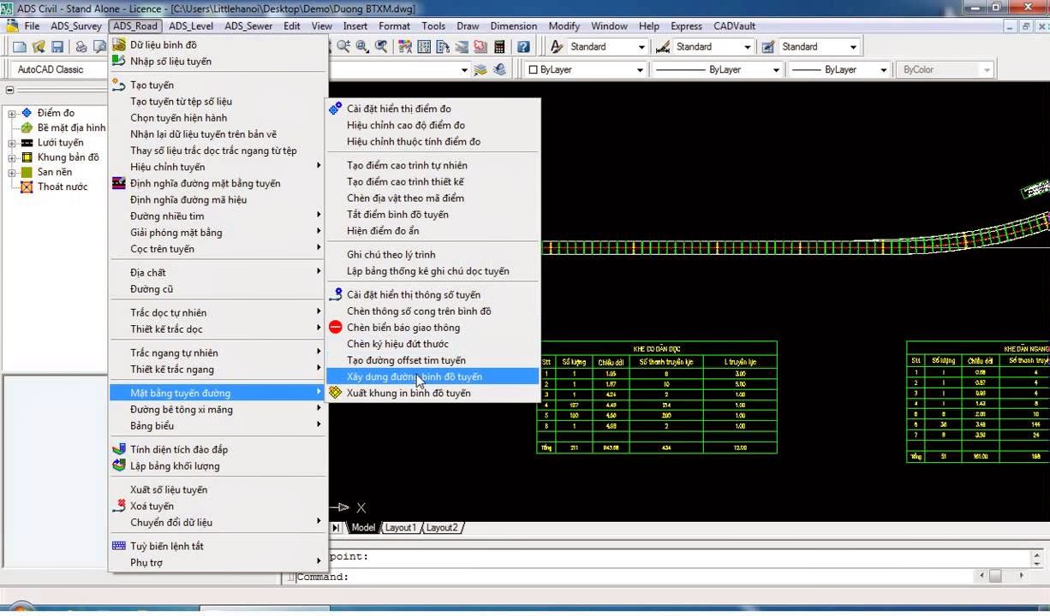Collapse the side panel using minus box

(x=9, y=90)
